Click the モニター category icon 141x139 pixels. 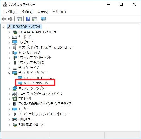(15, 109)
